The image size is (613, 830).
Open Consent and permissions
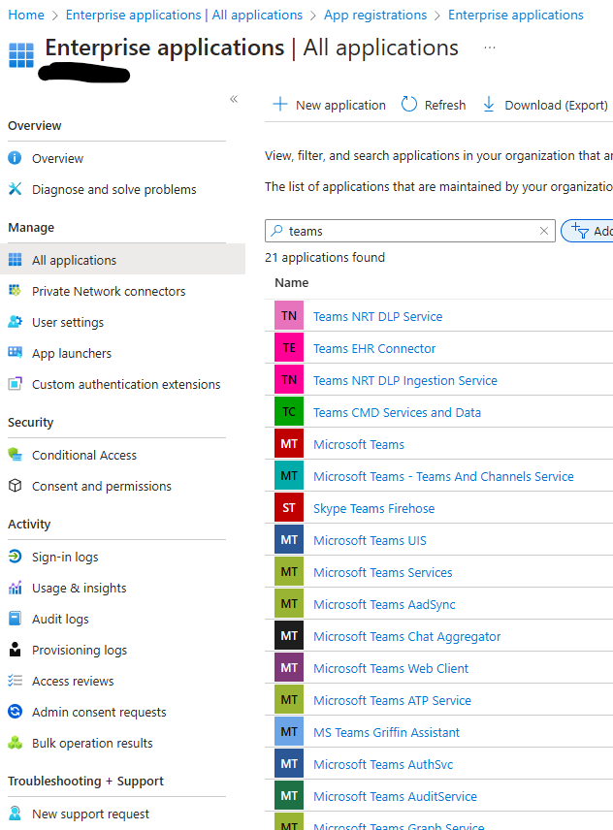(102, 486)
